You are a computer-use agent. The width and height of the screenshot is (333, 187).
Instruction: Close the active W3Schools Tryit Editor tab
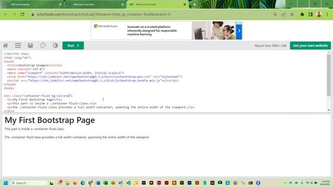pyautogui.click(x=185, y=5)
